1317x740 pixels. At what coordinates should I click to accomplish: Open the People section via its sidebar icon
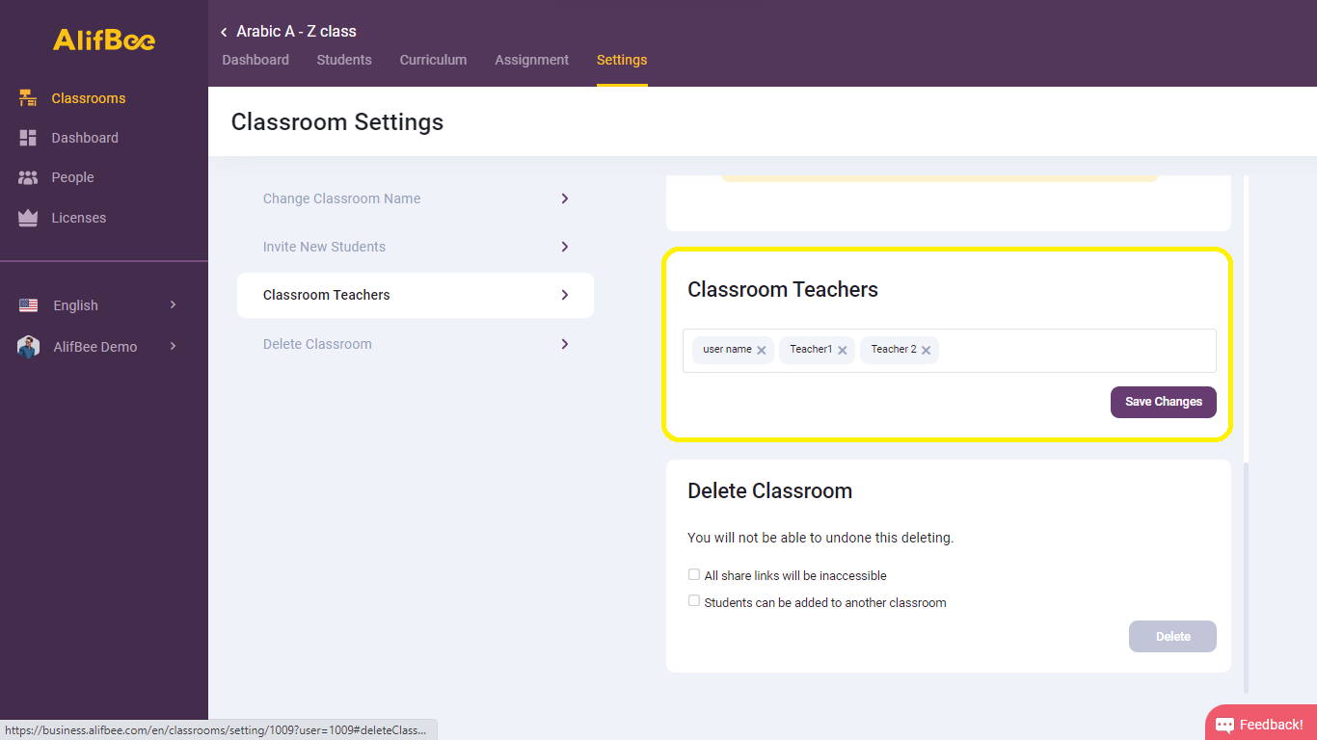(28, 177)
